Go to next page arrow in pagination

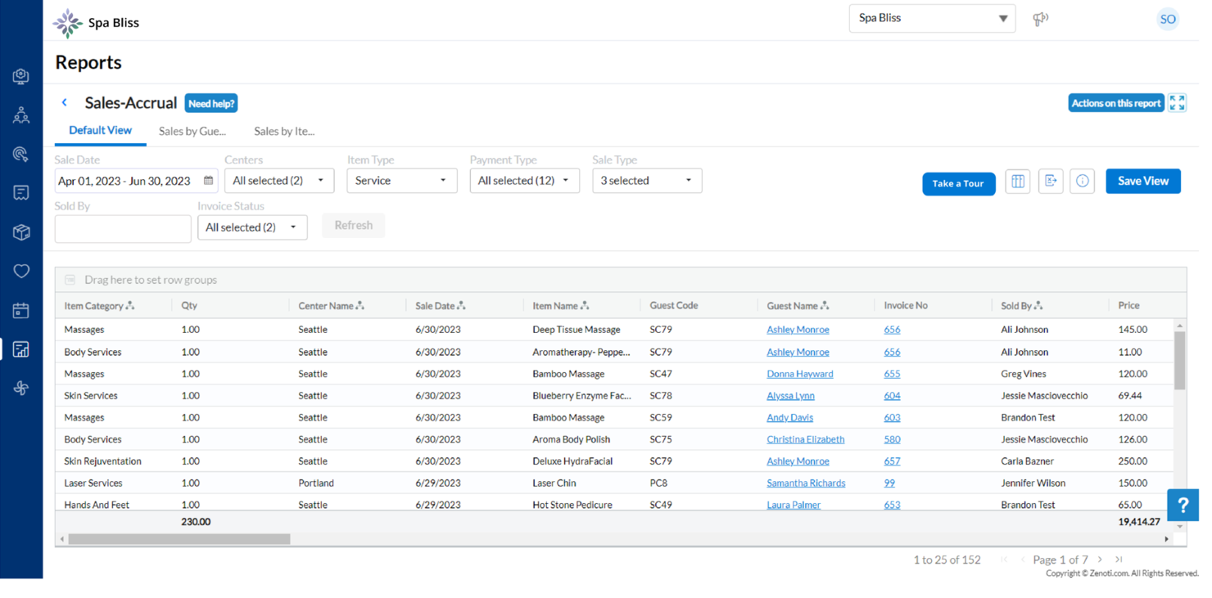[x=1100, y=560]
